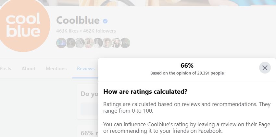Open the second follower avatar in row
276x137 pixels.
tap(71, 43)
